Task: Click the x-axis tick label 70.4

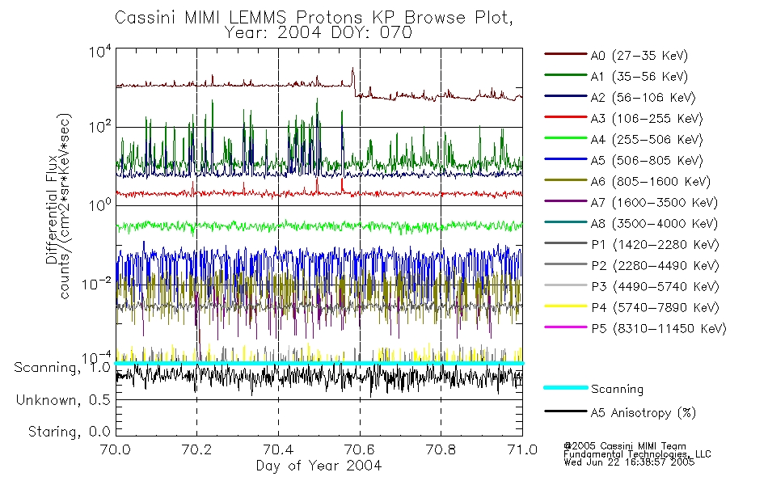Action: click(278, 449)
